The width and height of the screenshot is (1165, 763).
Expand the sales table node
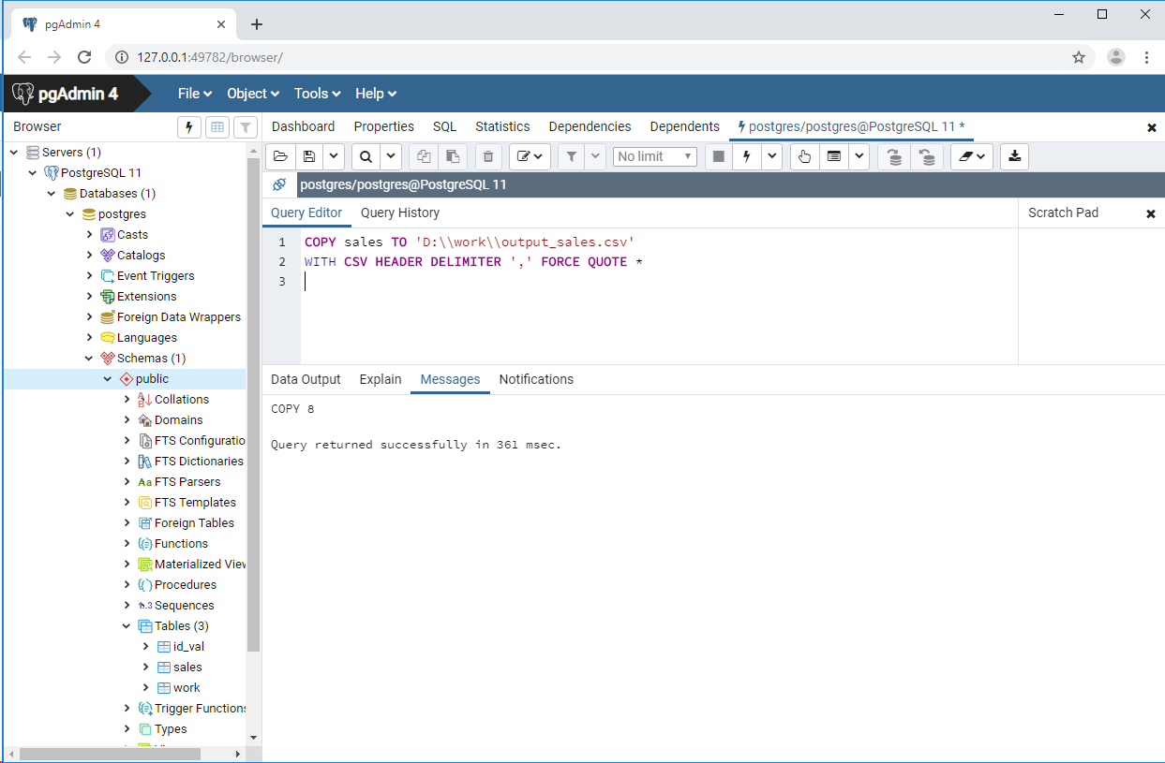pyautogui.click(x=146, y=667)
